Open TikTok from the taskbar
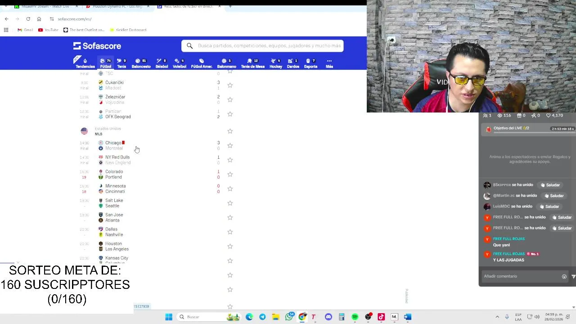Screen dimensions: 576x324 (381, 317)
